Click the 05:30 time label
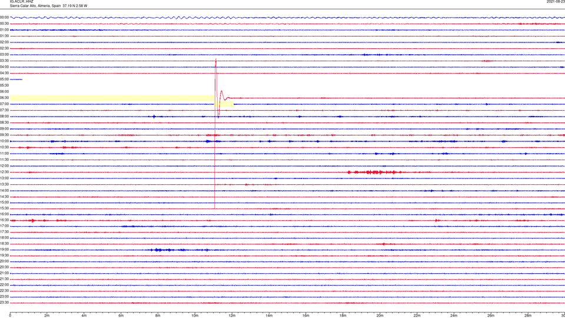The image size is (565, 318). (x=4, y=85)
